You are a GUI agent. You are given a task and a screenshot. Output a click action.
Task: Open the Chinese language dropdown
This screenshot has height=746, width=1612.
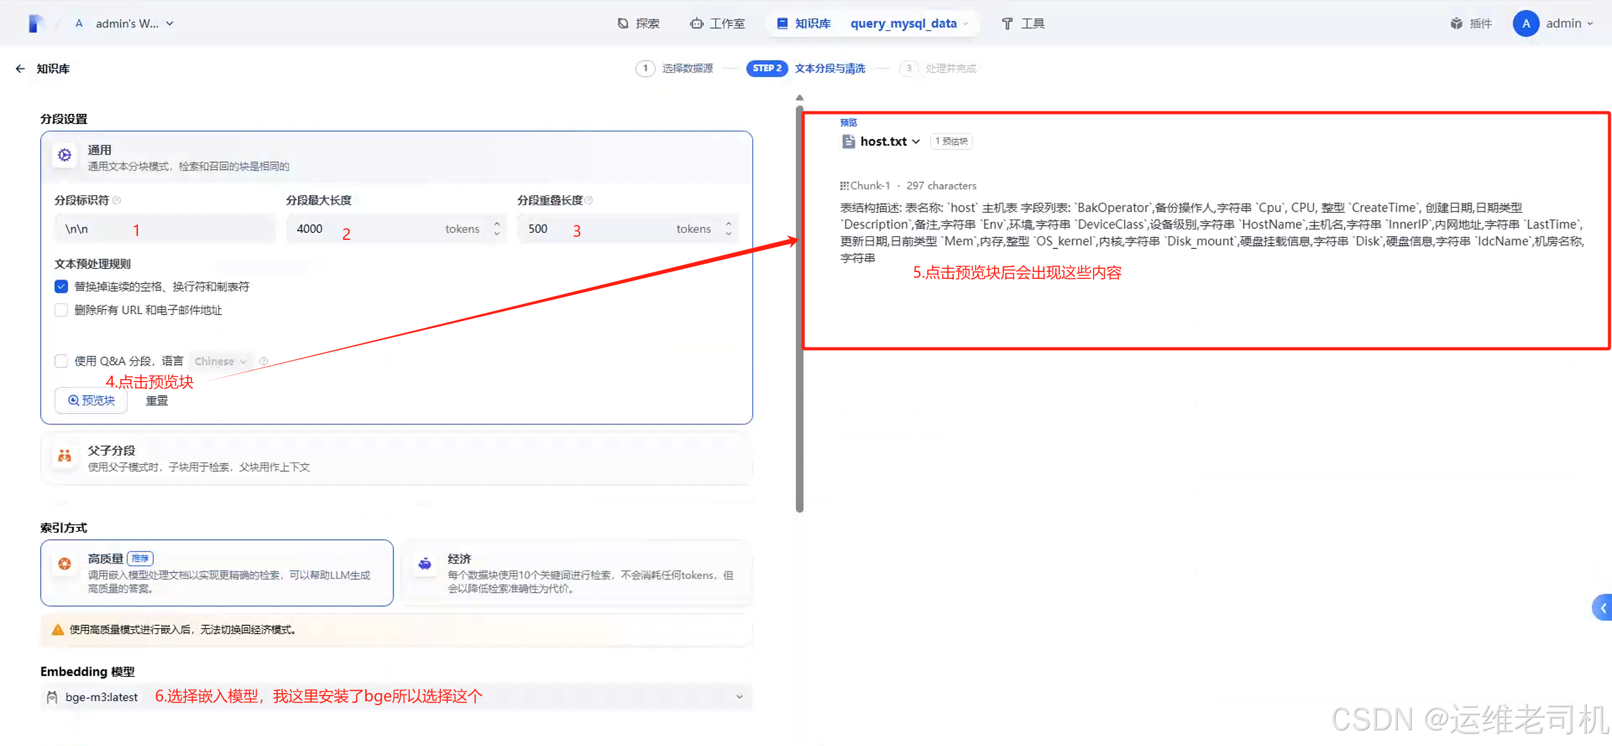pyautogui.click(x=220, y=361)
